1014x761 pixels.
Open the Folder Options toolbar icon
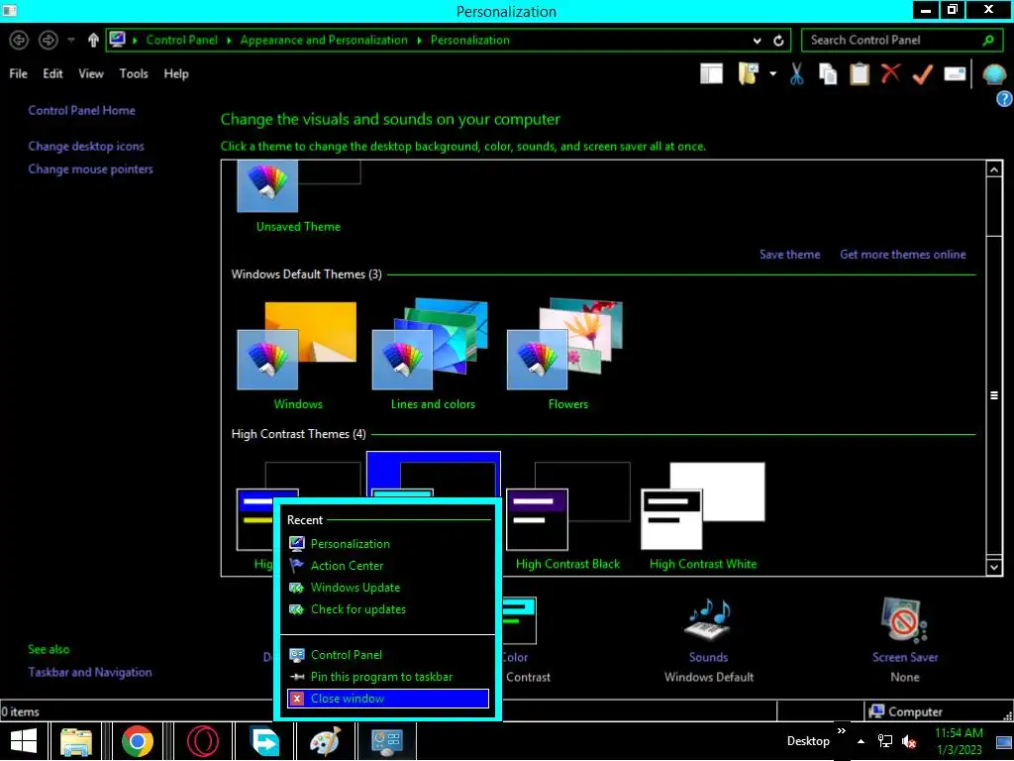749,73
